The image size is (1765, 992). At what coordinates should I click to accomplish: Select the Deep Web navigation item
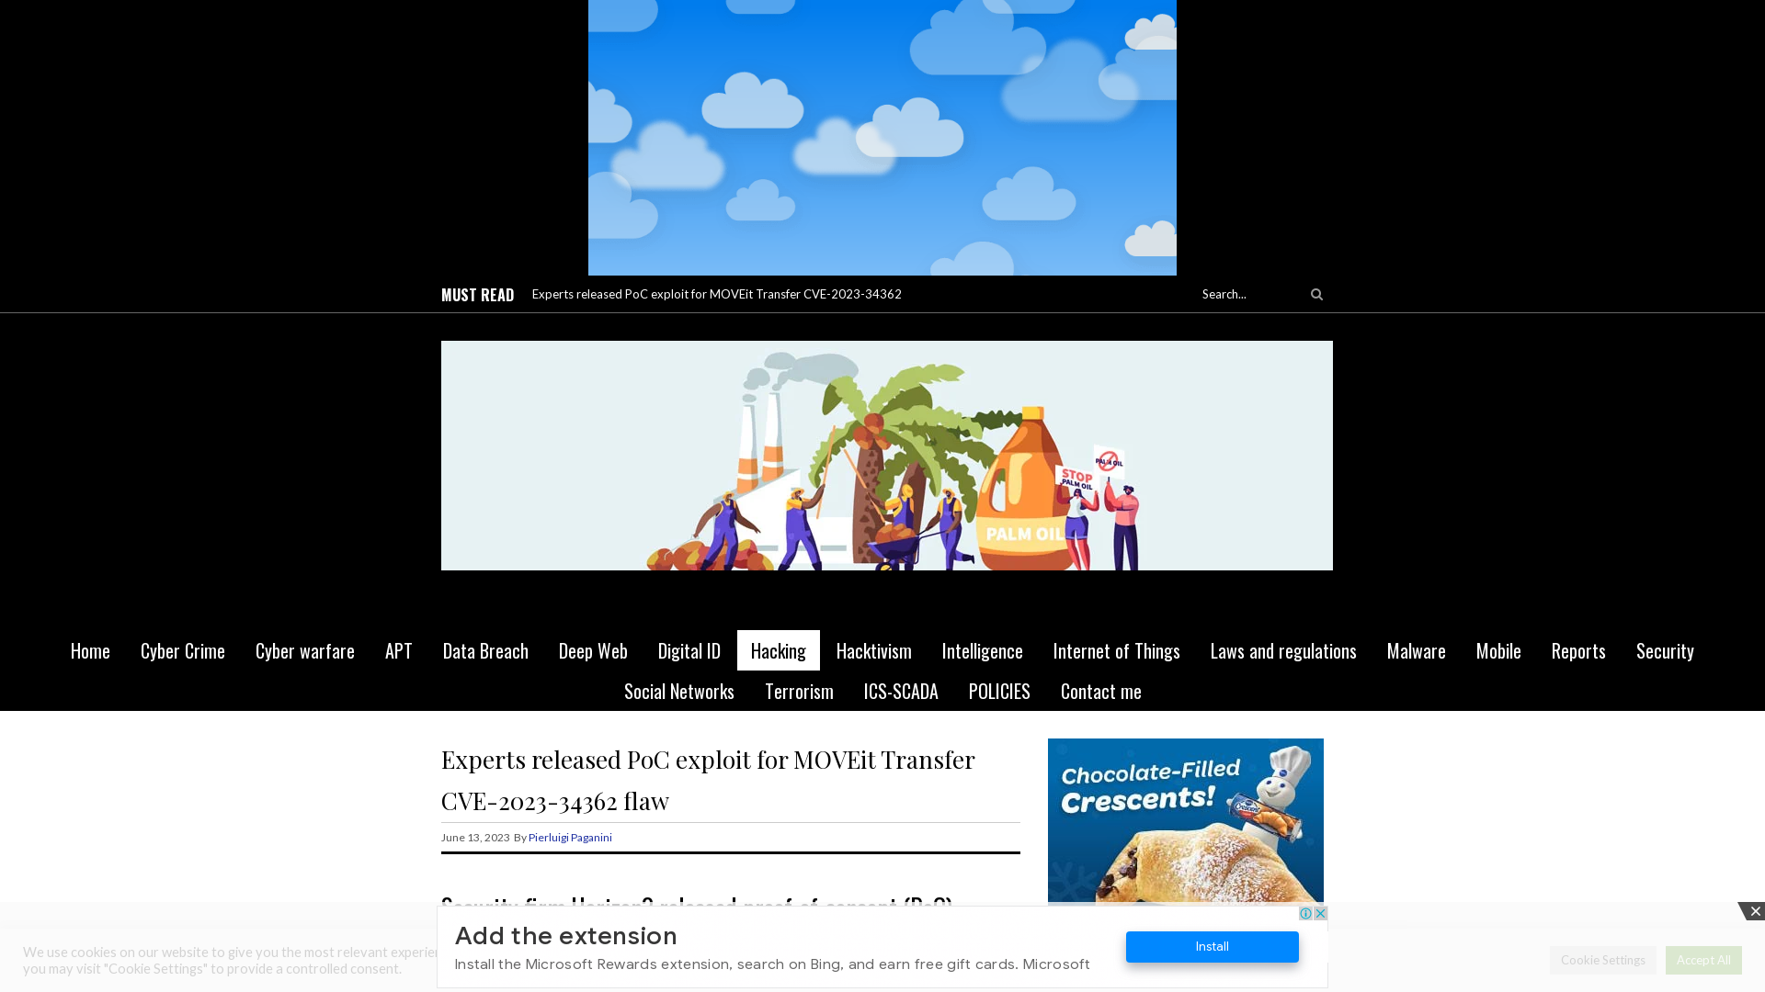click(592, 649)
